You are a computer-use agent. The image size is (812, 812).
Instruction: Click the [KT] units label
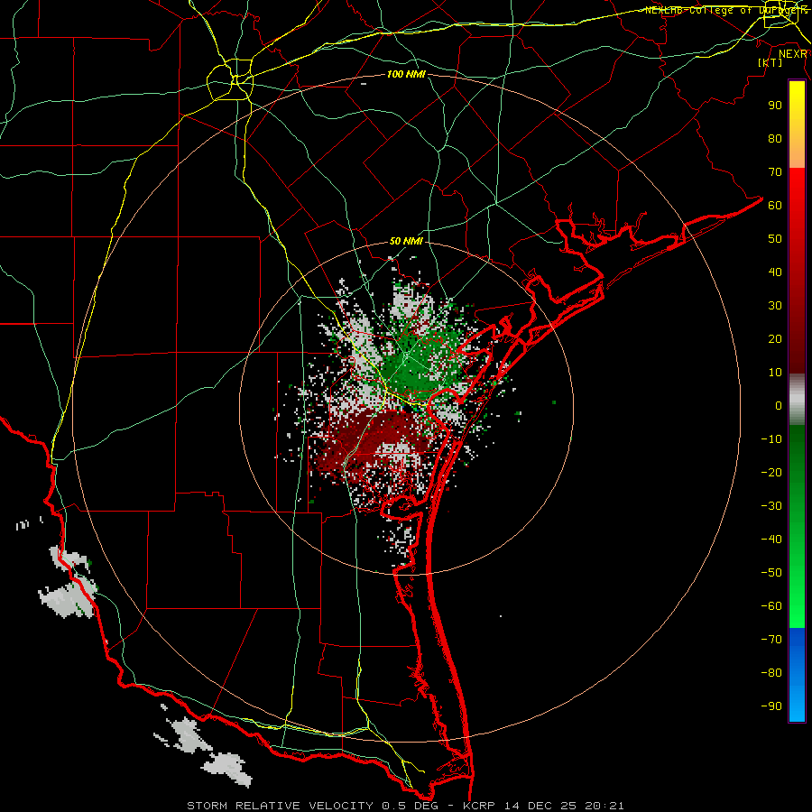click(x=770, y=62)
